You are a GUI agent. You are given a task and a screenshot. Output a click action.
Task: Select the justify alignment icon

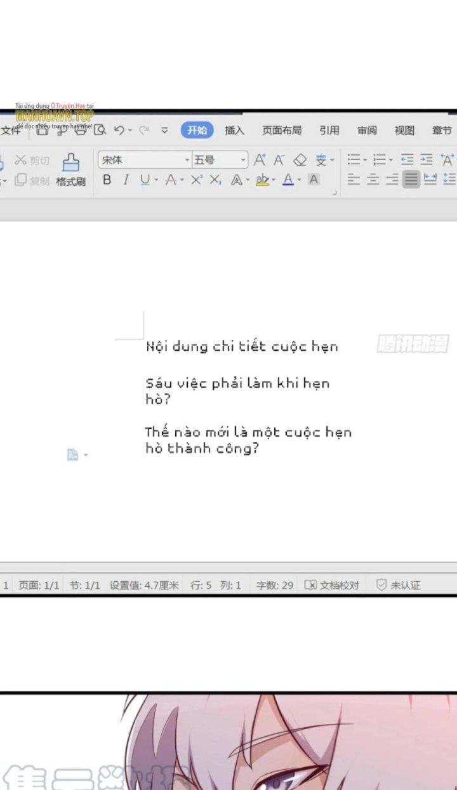[x=411, y=180]
